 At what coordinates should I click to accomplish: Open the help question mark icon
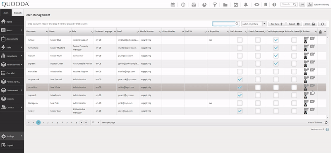pyautogui.click(x=274, y=5)
